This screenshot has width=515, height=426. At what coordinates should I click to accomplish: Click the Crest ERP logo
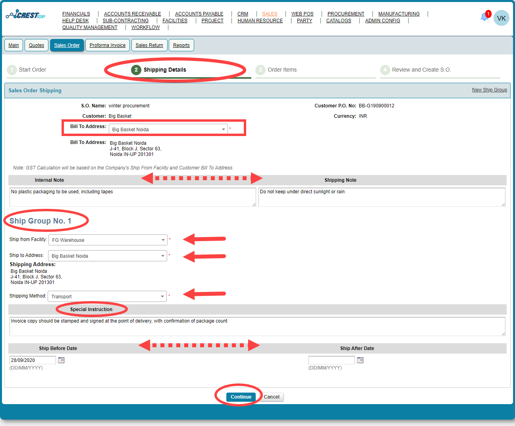point(25,15)
